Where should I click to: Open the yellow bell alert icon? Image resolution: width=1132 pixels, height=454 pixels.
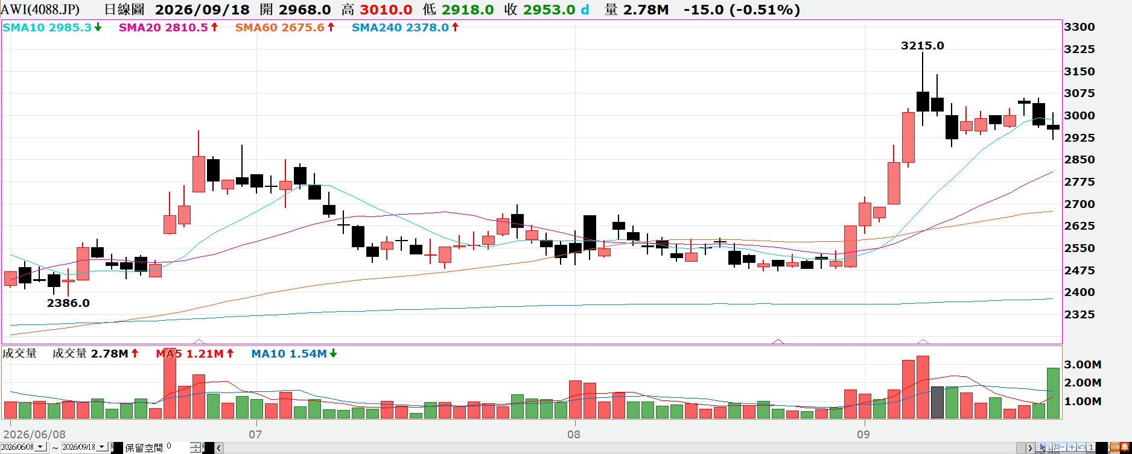pyautogui.click(x=1125, y=447)
